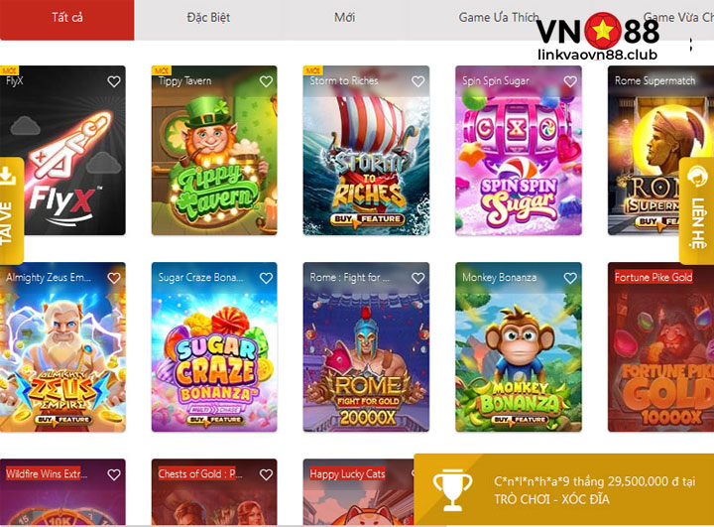Image resolution: width=714 pixels, height=527 pixels.
Task: Click heart icon on Monkey Bonanza
Action: 570,278
